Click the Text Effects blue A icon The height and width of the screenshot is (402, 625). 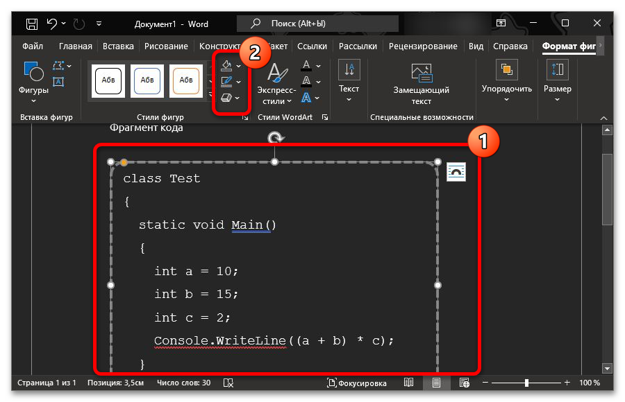(x=306, y=98)
